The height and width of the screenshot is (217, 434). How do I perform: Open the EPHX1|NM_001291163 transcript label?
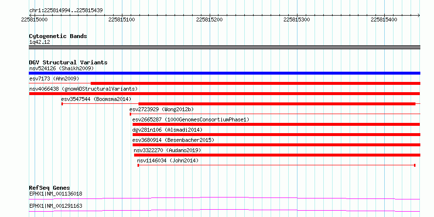pyautogui.click(x=56, y=206)
